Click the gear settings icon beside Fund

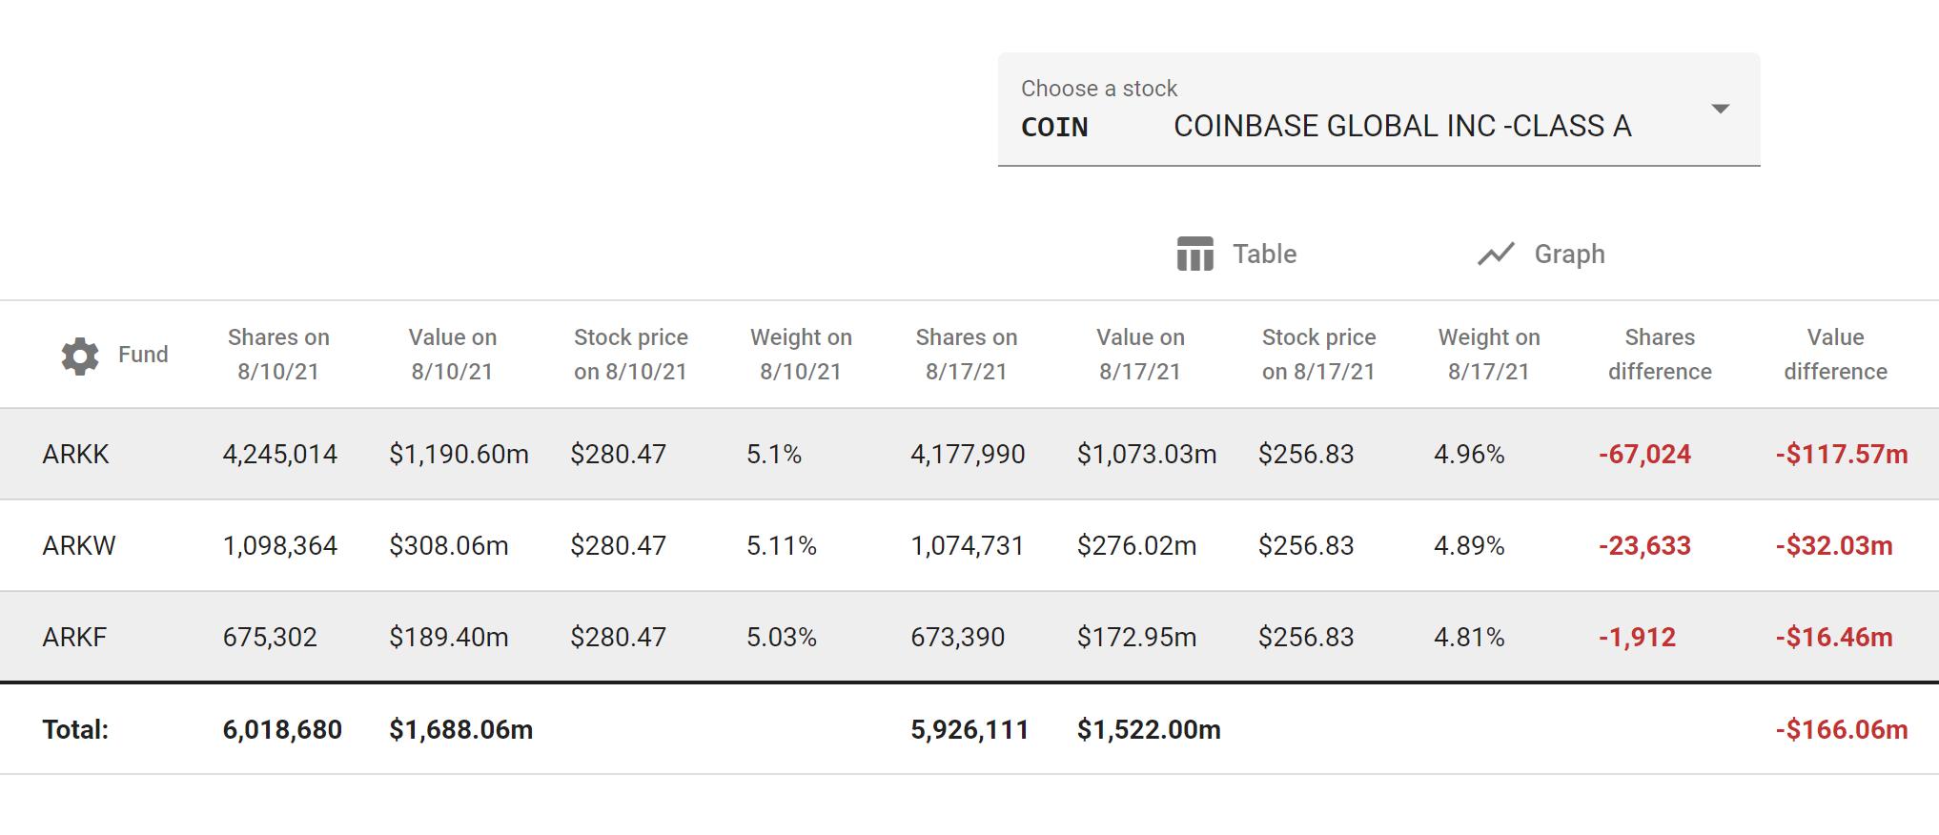pos(80,356)
